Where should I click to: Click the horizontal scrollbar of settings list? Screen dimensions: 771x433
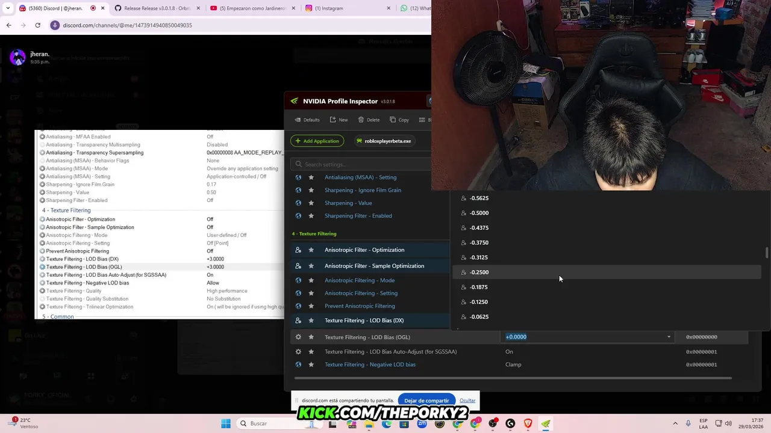513,378
